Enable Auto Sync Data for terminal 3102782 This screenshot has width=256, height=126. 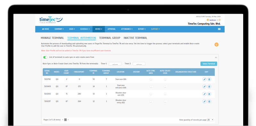point(151,79)
